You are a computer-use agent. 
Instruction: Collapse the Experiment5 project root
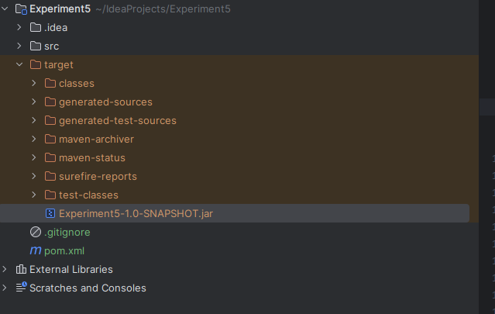[5, 9]
